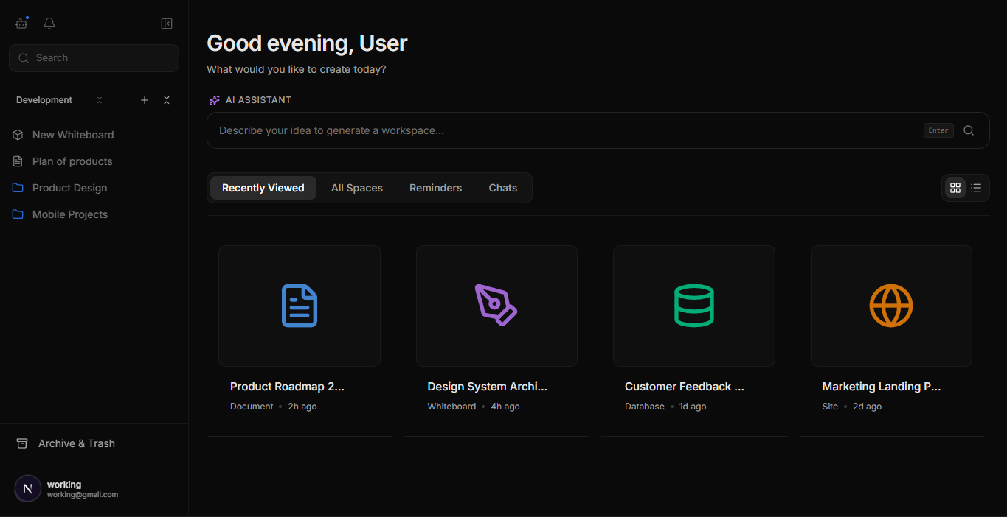Click the Customer Feedback database icon

(x=693, y=305)
